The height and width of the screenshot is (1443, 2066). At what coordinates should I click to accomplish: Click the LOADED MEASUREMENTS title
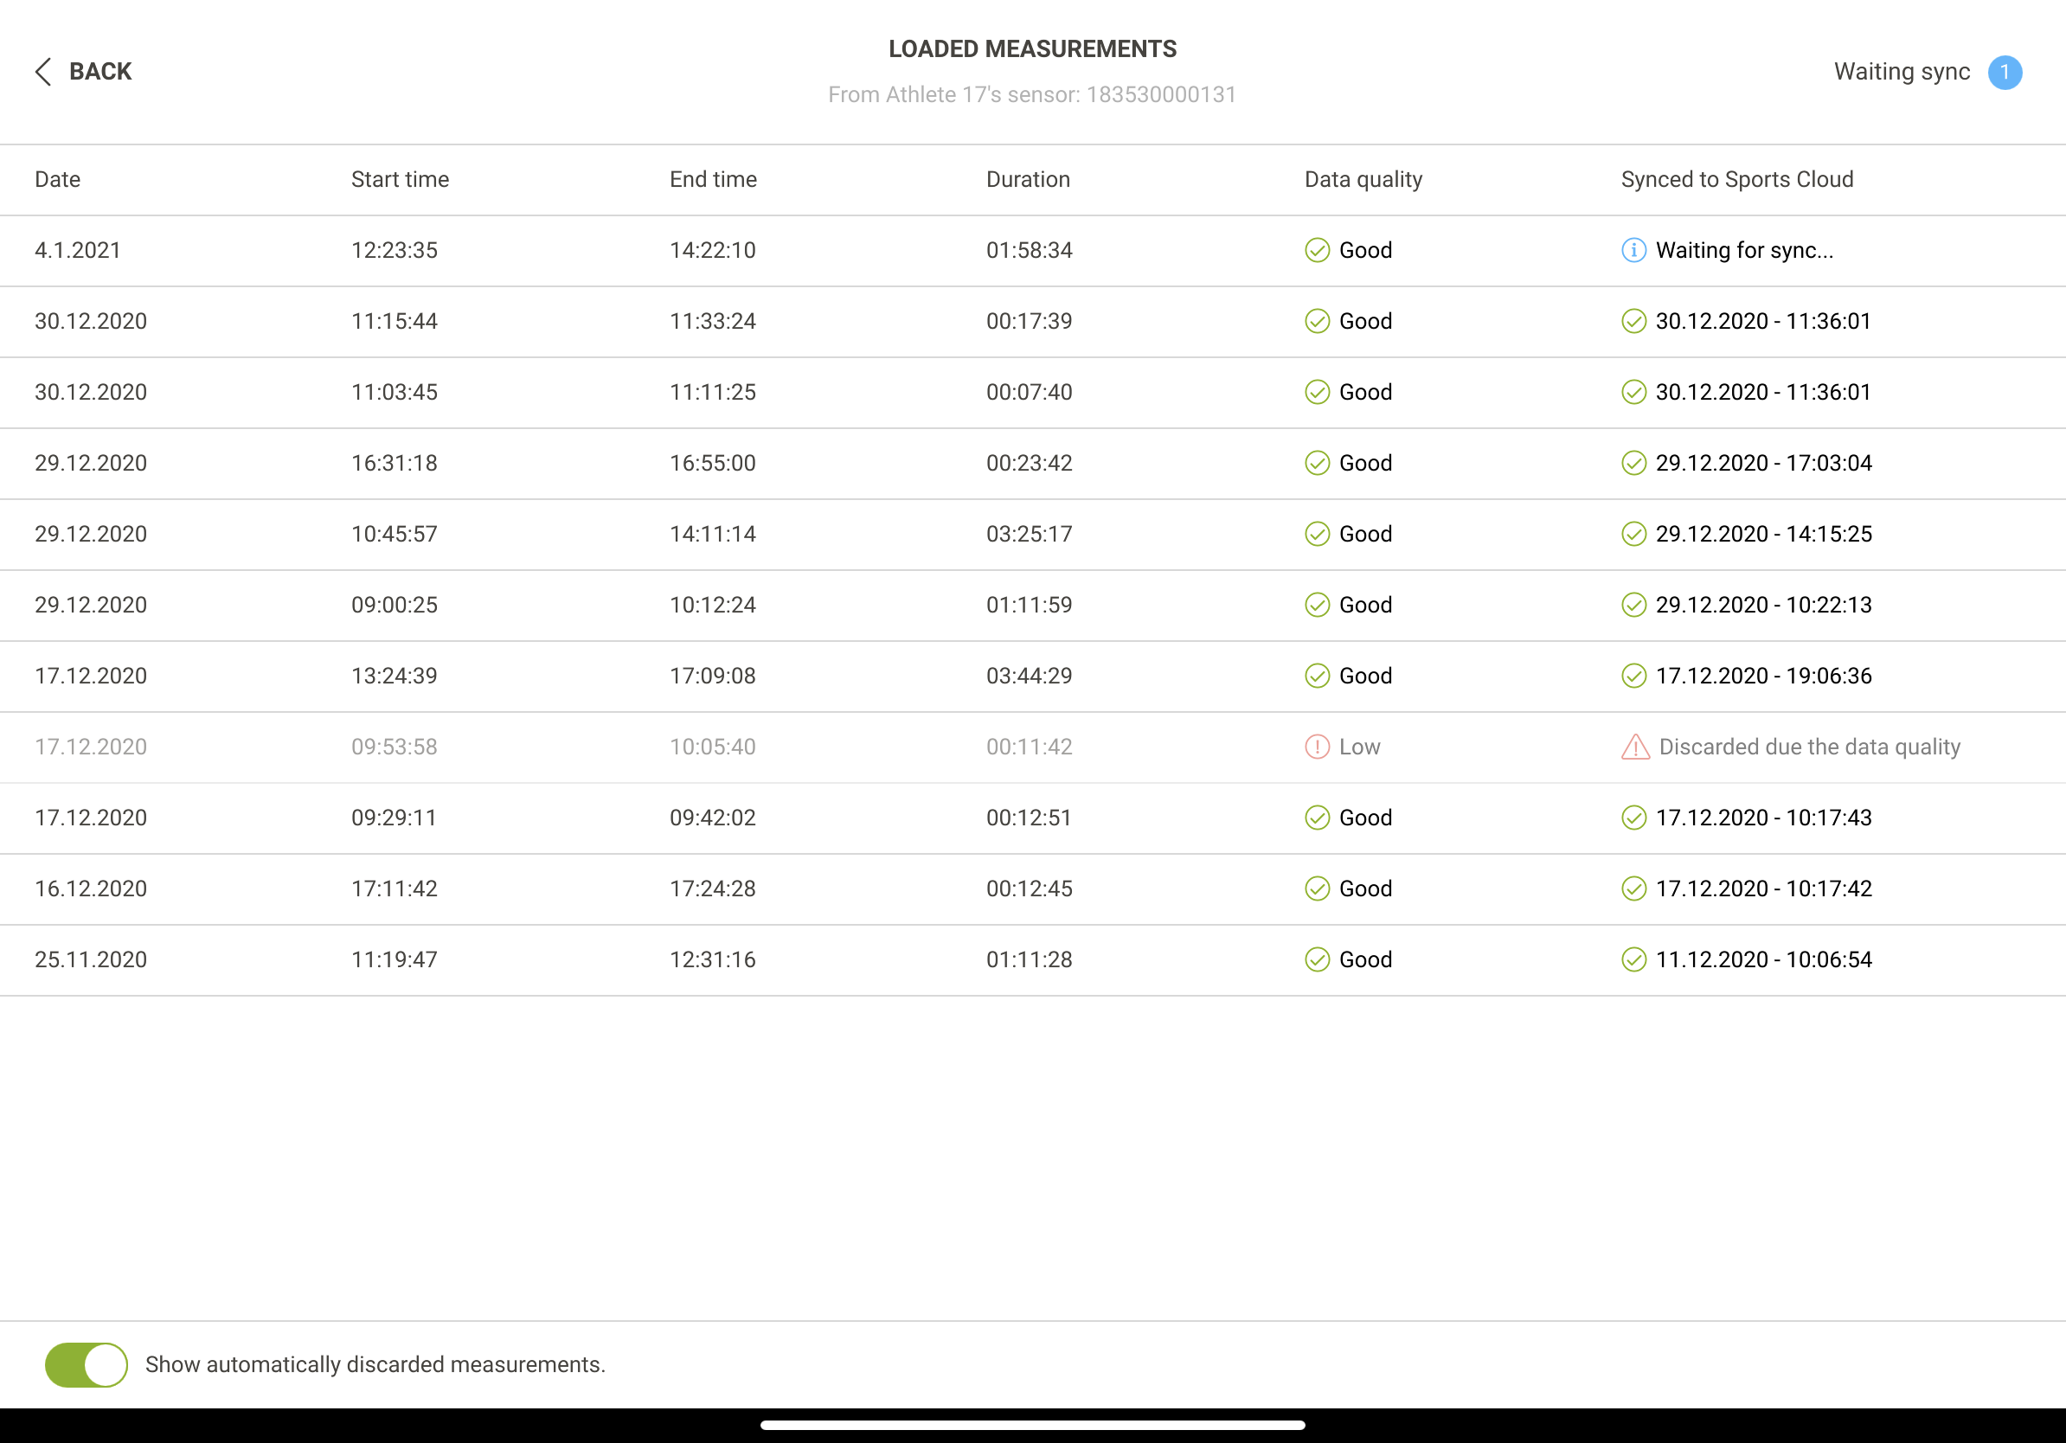point(1032,48)
